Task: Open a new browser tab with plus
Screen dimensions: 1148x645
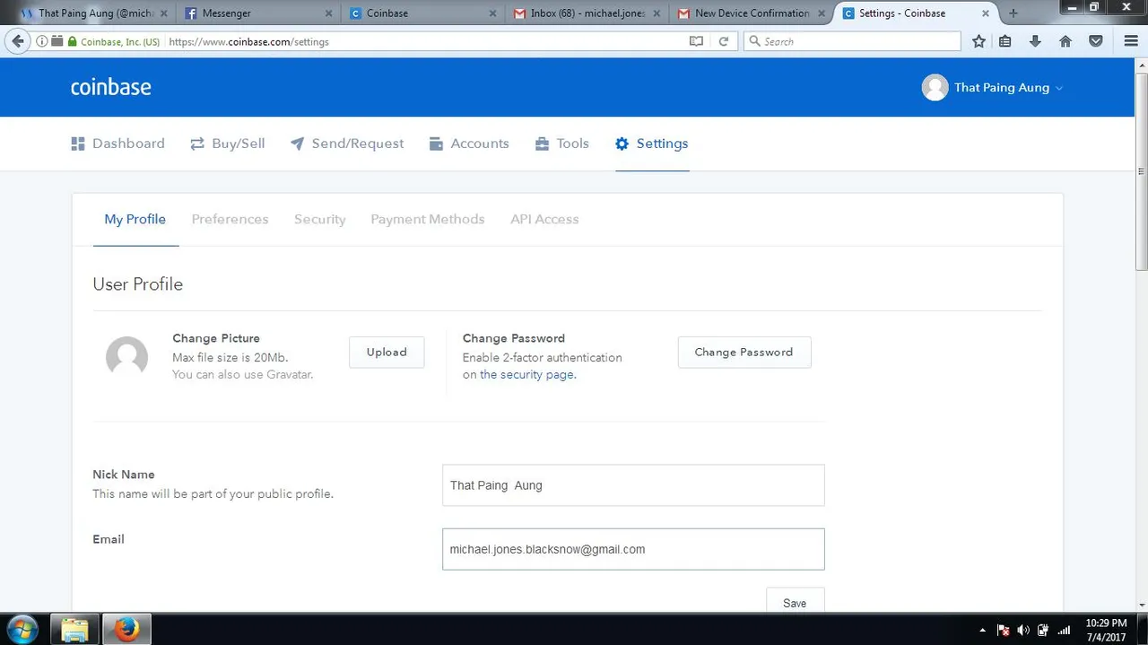Action: click(1013, 13)
